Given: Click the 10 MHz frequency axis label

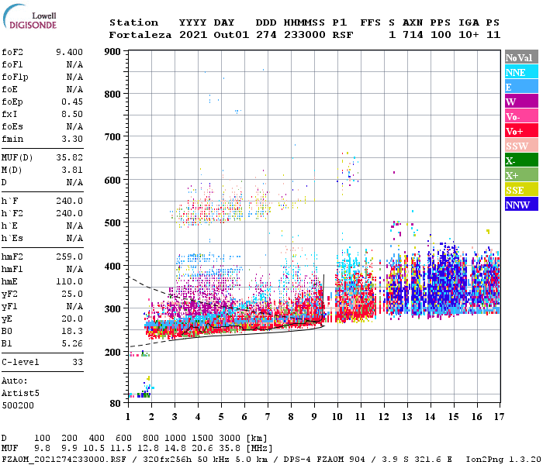Looking at the screenshot, I should tap(337, 417).
